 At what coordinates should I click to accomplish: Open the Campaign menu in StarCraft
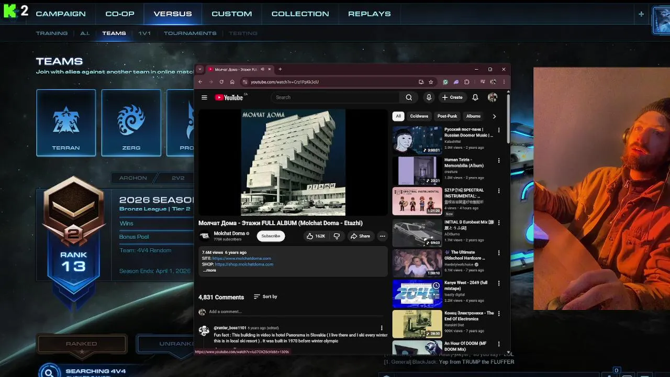point(61,14)
